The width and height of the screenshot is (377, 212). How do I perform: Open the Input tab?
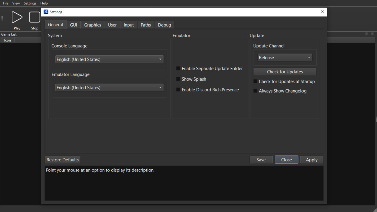(129, 25)
